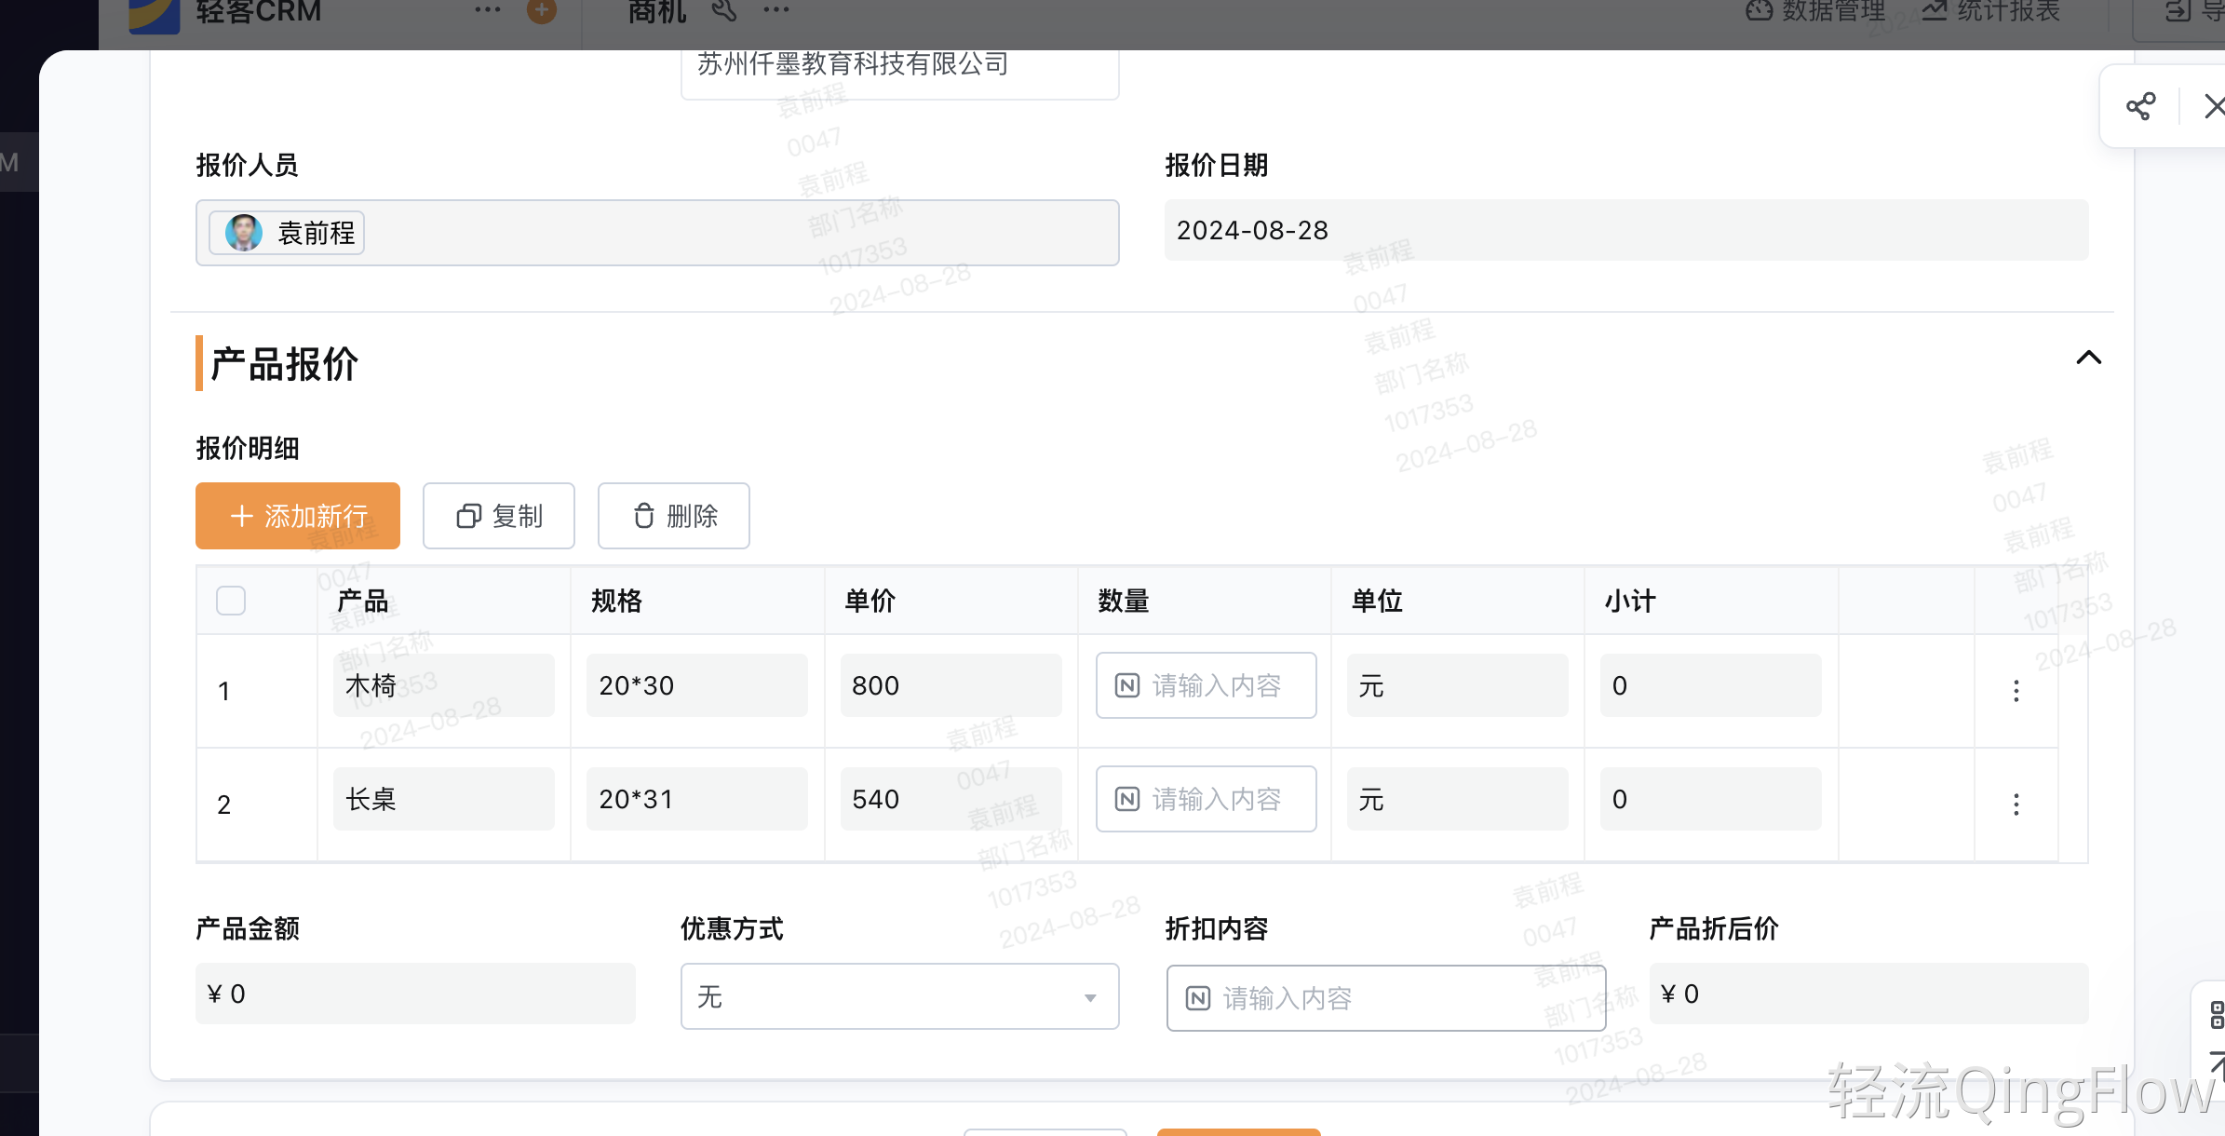Click the 袁前程 avatar chip

(286, 233)
